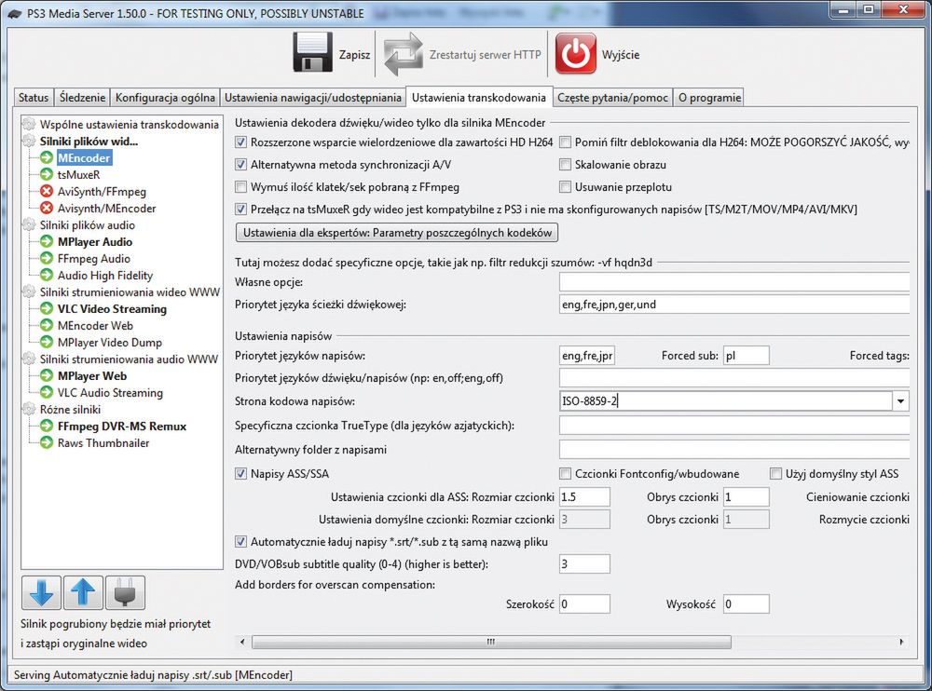The width and height of the screenshot is (932, 691).
Task: Uncheck Alternatywna metoda synchronizacji A/V
Action: (240, 165)
